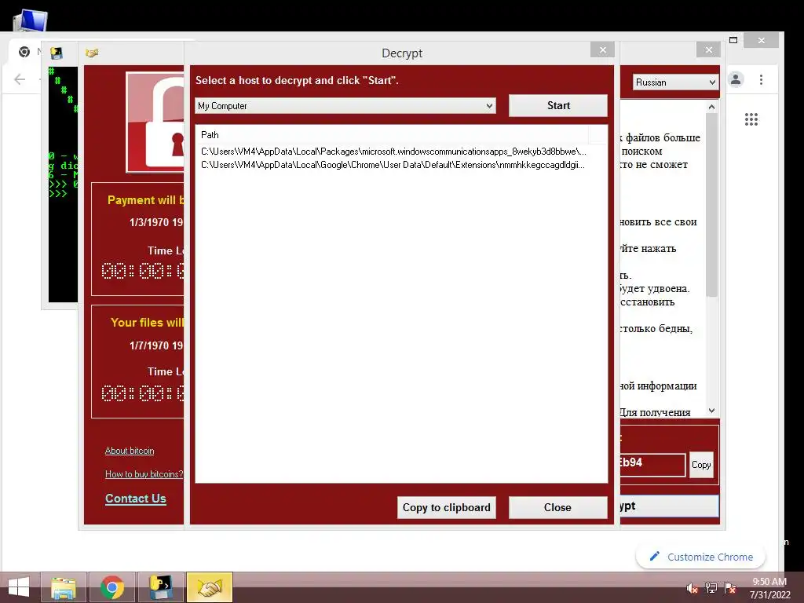Select the microsoft.windowscommunicationsapps path row
804x603 pixels.
[x=393, y=152]
